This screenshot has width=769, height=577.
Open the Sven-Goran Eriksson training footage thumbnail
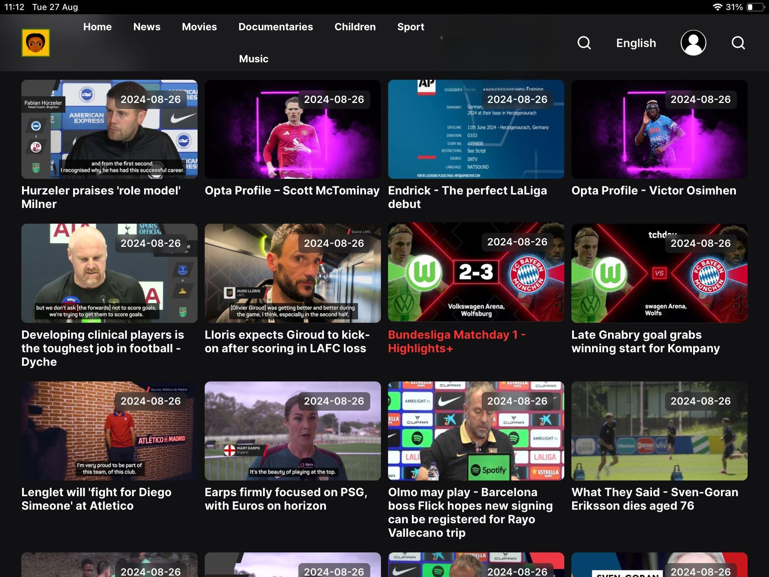click(659, 431)
